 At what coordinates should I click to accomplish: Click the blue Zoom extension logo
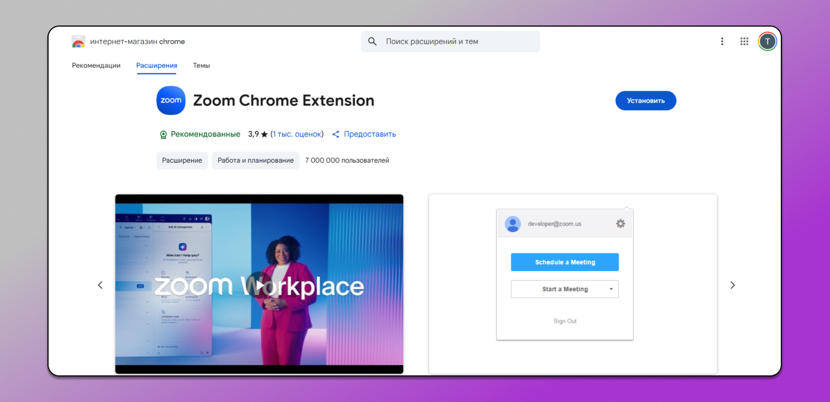(171, 101)
